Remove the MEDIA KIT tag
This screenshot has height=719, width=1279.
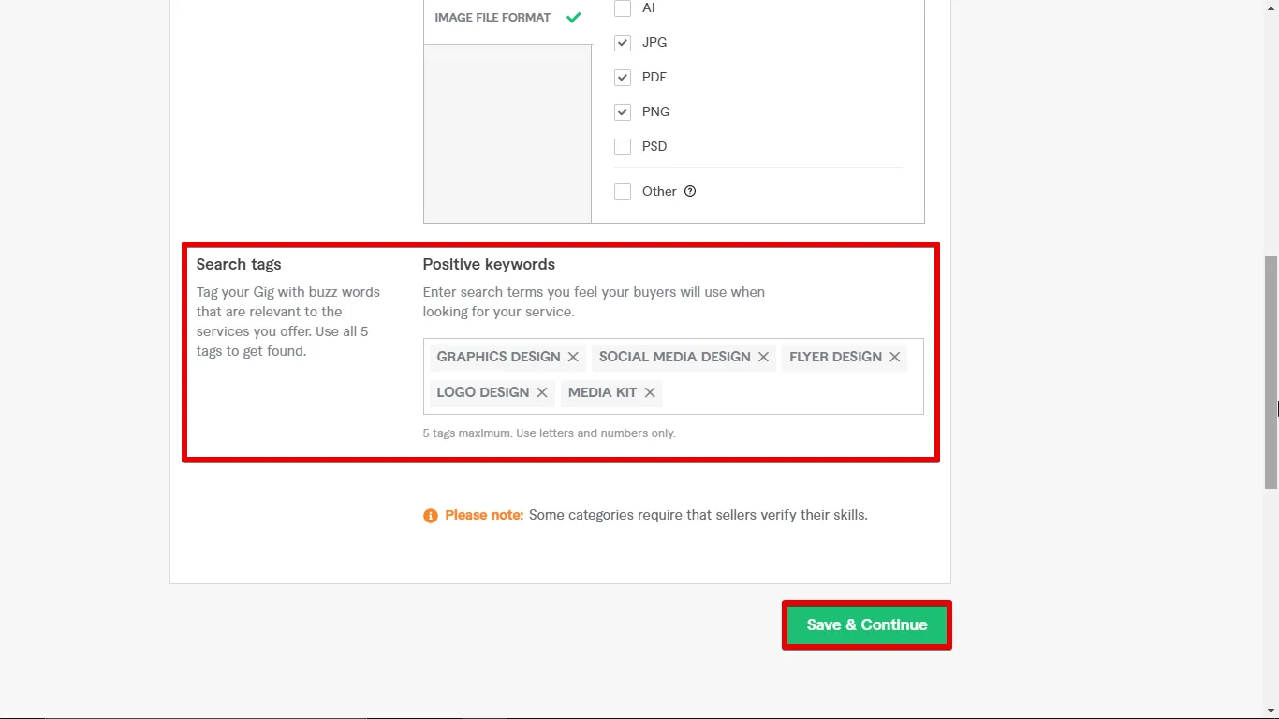[650, 392]
